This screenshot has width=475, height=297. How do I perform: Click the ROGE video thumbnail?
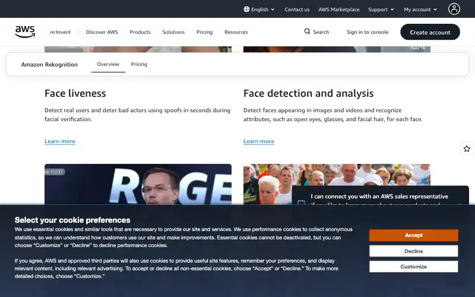click(138, 184)
